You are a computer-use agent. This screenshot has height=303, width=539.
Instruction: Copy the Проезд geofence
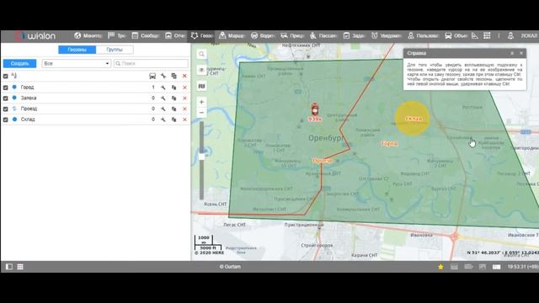pos(174,109)
